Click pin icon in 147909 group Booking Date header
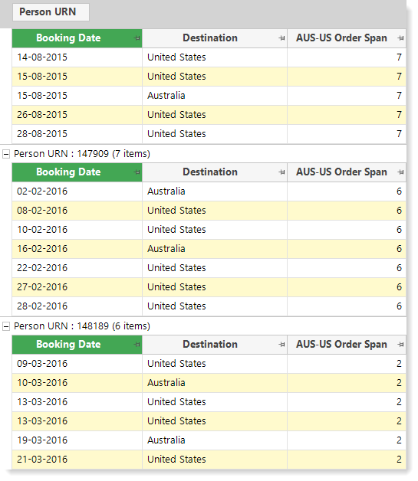This screenshot has width=418, height=481. click(x=137, y=172)
